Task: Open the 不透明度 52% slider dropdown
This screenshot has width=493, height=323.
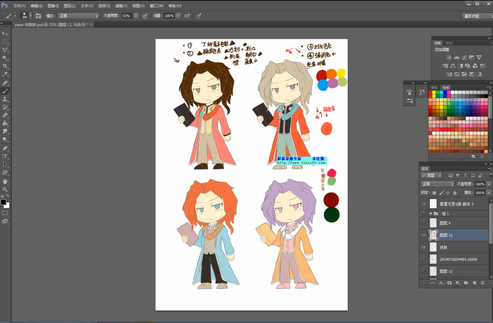Action: coord(136,16)
